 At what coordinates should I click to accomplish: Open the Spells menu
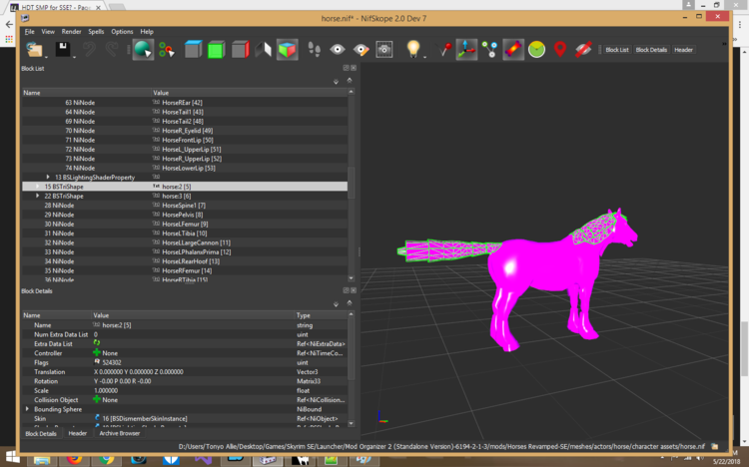pyautogui.click(x=96, y=32)
